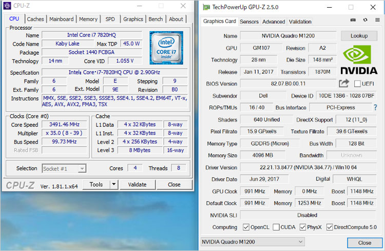Switch to the Caches tab in CPU-Z
This screenshot has height=251, width=385.
coord(35,19)
